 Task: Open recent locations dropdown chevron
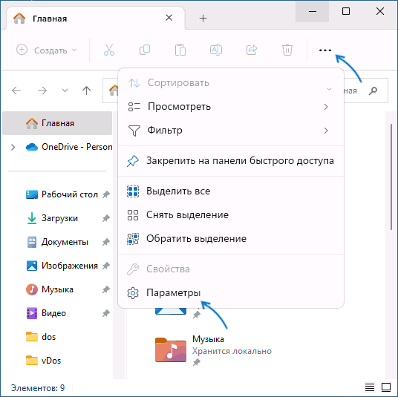[65, 91]
